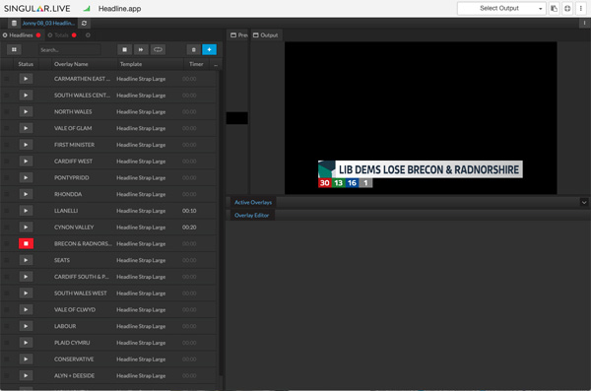
Task: Tick the checkbox for CARDIFF WEST row
Action: [7, 162]
